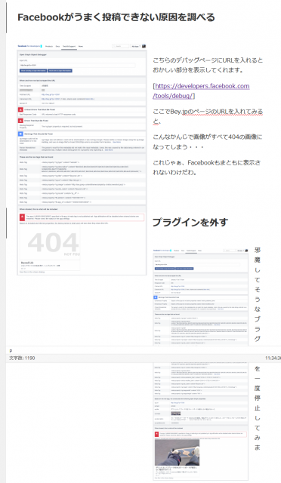
Task: Click the vertical text "邪魔してそうなプラグ"
Action: (x=258, y=294)
